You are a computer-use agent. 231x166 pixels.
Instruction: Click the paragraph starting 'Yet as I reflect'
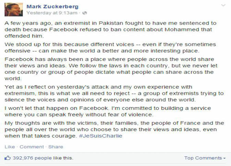114,93
